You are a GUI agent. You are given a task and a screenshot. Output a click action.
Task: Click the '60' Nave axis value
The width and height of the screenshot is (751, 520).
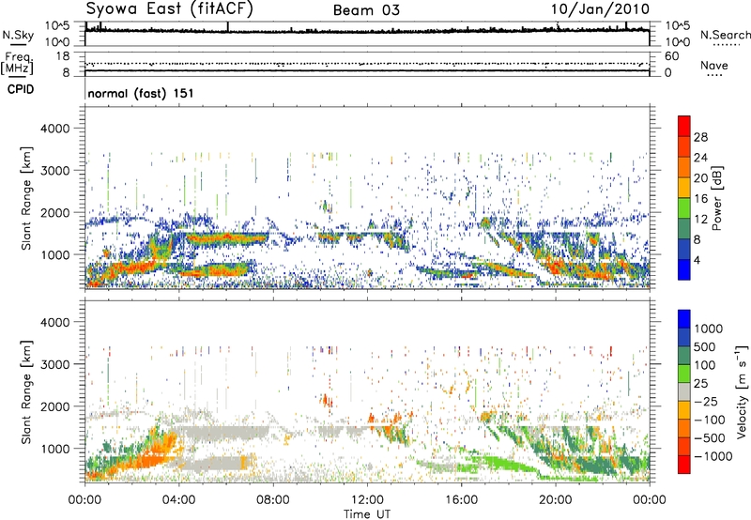671,56
